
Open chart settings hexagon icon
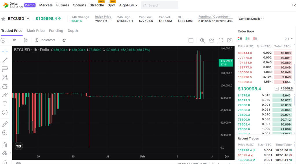[x=211, y=40]
